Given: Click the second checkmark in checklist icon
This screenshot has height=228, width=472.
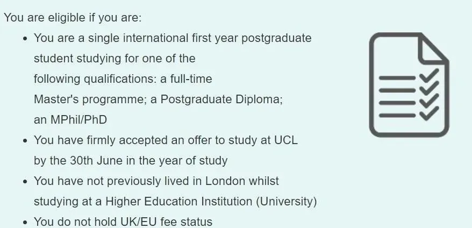Looking at the screenshot, I should point(429,88).
